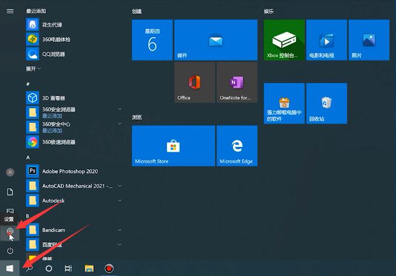
Task: Open the calendar tile showing 星期四 6
Action: coord(152,40)
